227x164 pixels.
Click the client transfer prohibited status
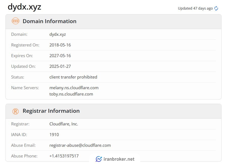[x=73, y=77]
